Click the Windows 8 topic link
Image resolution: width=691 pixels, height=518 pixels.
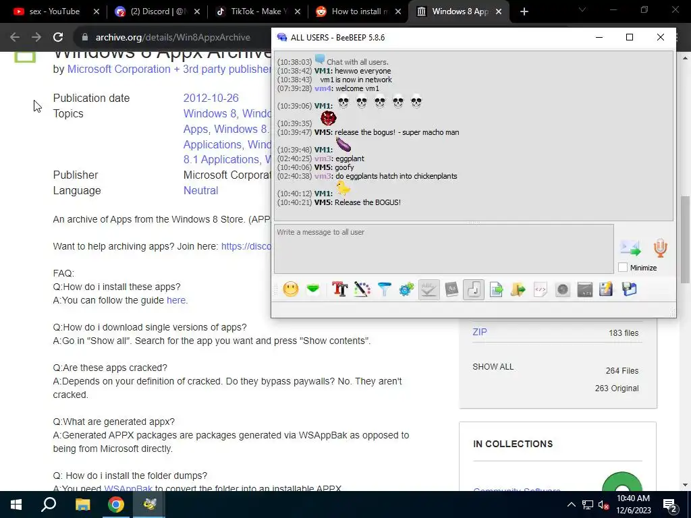(x=210, y=113)
